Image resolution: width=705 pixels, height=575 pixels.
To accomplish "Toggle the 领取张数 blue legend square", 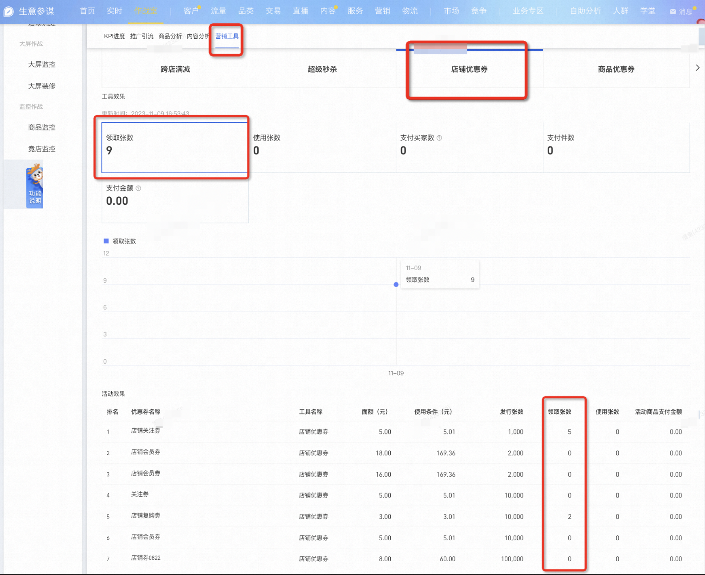I will (106, 241).
